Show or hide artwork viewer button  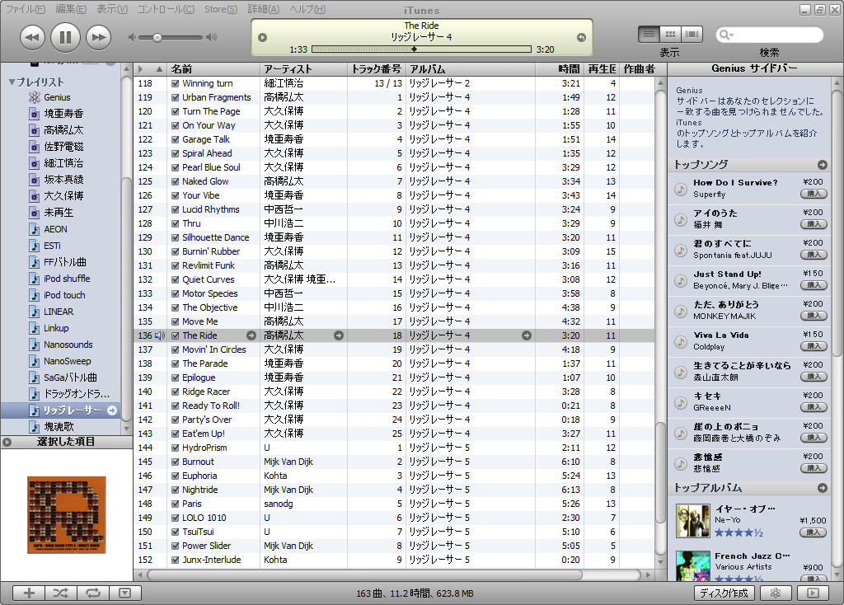pos(125,593)
